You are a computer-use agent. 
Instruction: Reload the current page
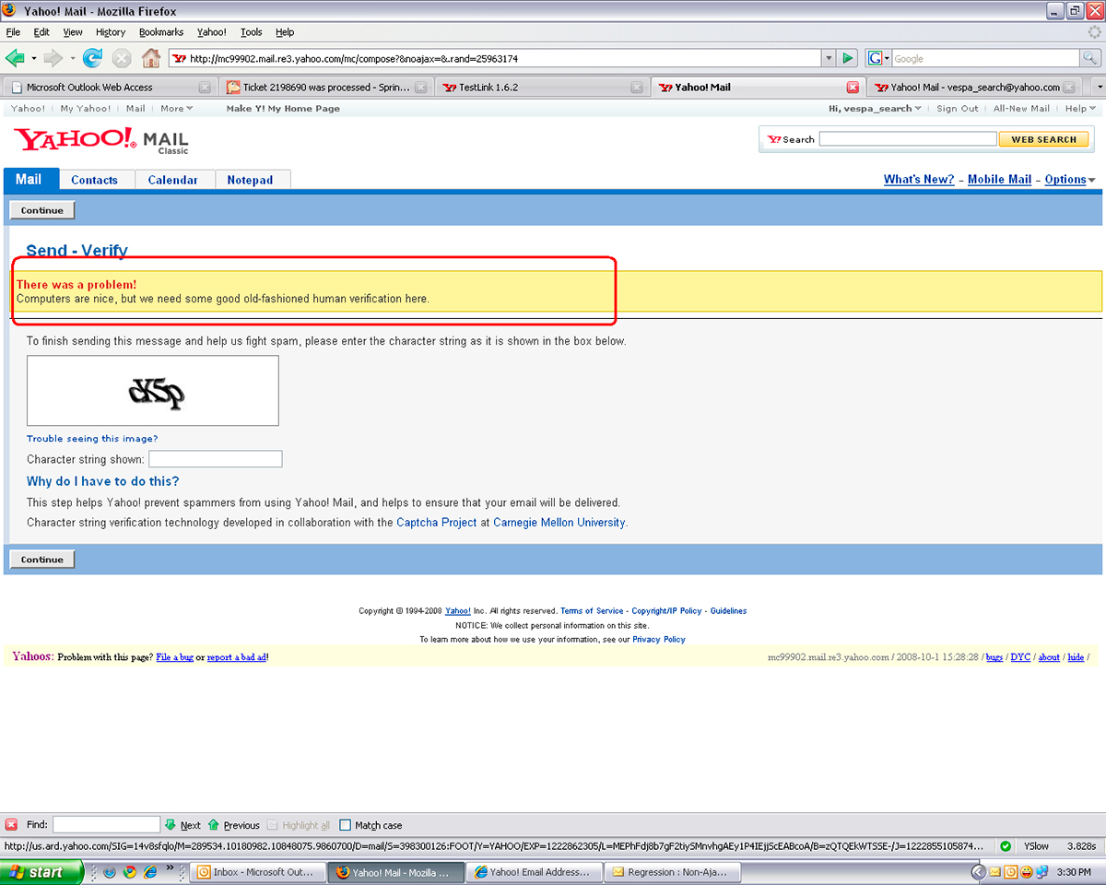[x=92, y=57]
